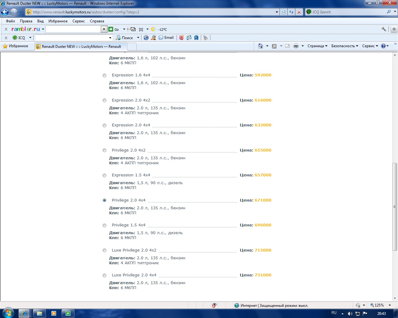
Task: Expand the Print button dropdown arrow
Action: click(303, 46)
